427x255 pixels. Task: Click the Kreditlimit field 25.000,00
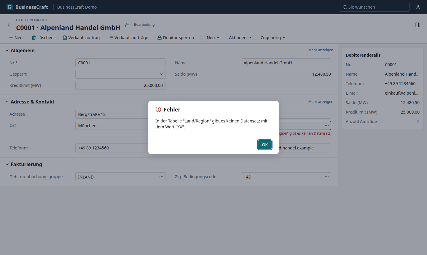[x=120, y=85]
